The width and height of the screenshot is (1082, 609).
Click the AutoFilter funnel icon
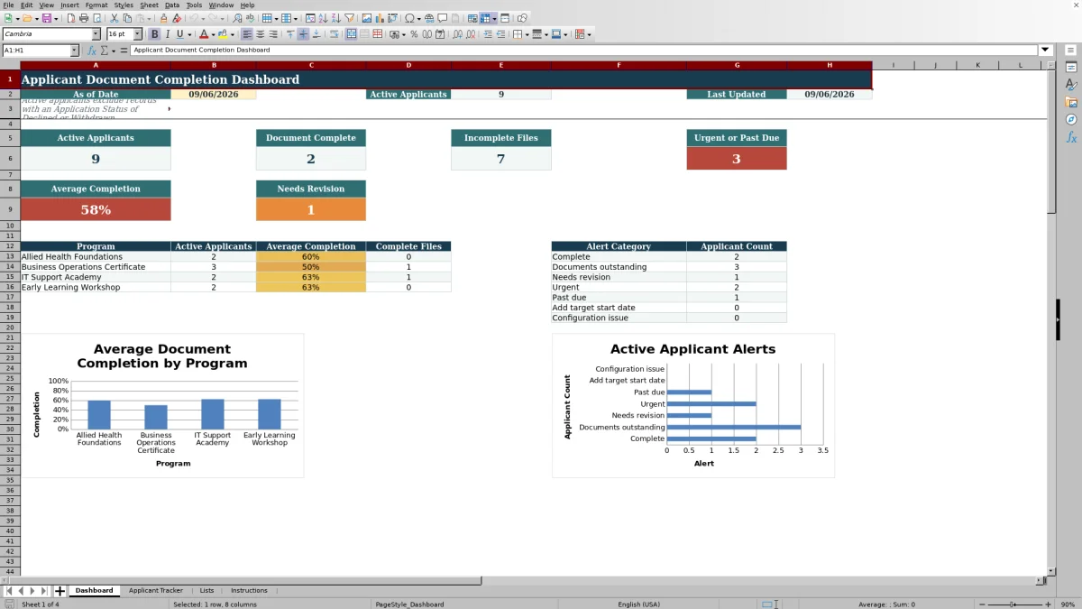(349, 18)
